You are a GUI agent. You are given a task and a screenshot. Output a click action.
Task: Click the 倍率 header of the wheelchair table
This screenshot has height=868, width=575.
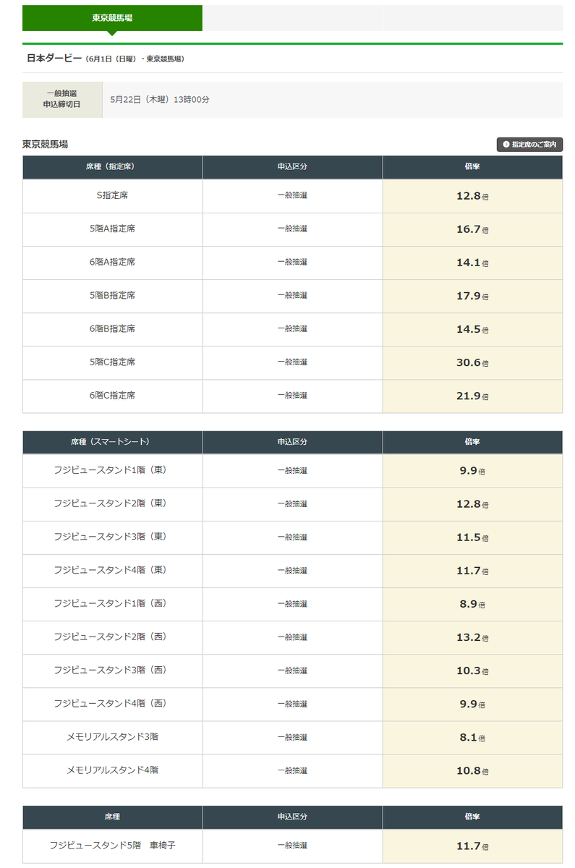472,817
